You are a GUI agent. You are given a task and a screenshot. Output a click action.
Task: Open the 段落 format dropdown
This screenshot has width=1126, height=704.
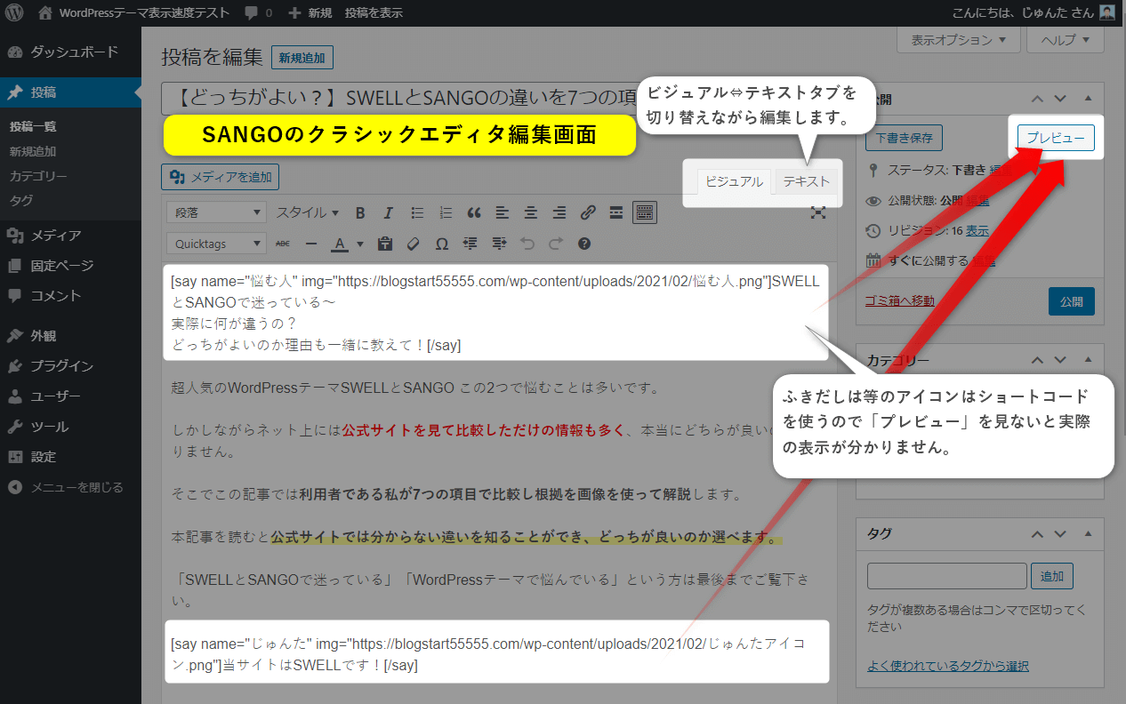pyautogui.click(x=216, y=213)
